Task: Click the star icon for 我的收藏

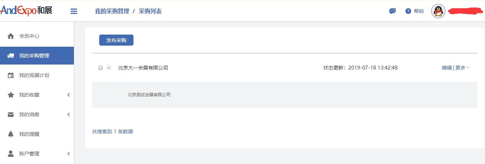Action: [11, 95]
